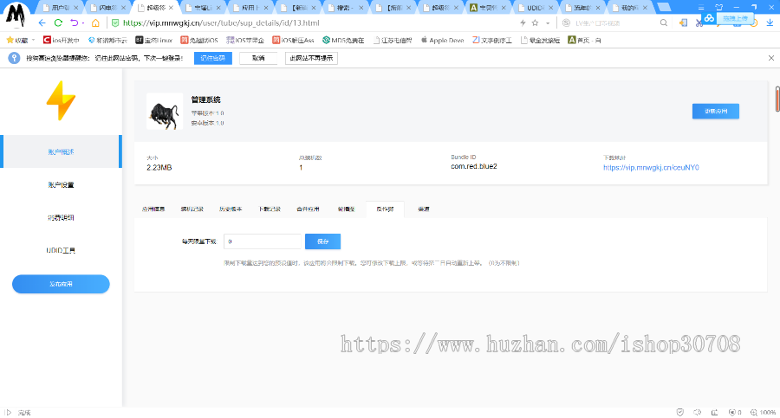
Task: Click the yellow lightning bolt site logo
Action: pos(61,100)
